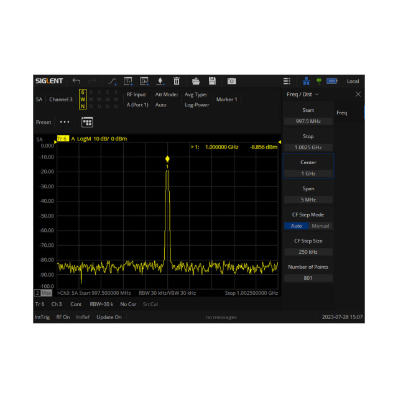Viewport: 398px width, 398px height.
Task: Click the Local status label
Action: click(x=353, y=81)
